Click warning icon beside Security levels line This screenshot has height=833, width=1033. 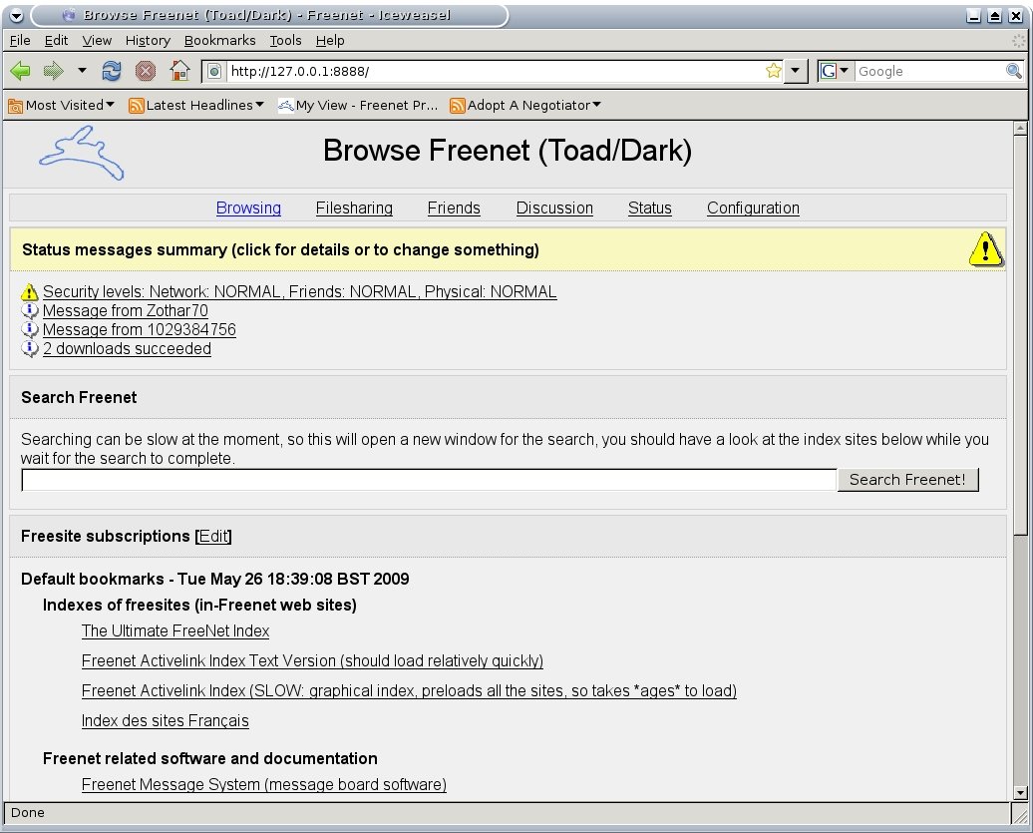click(29, 291)
